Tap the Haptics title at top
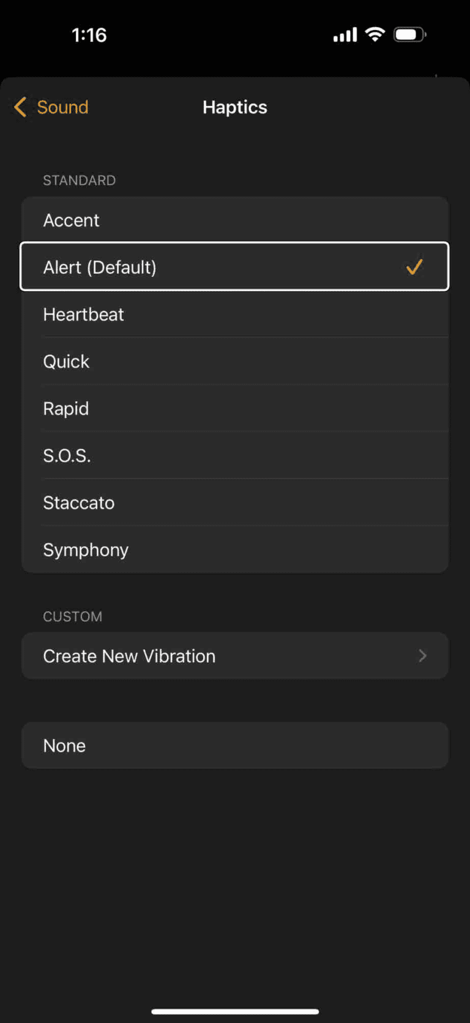 [x=235, y=107]
